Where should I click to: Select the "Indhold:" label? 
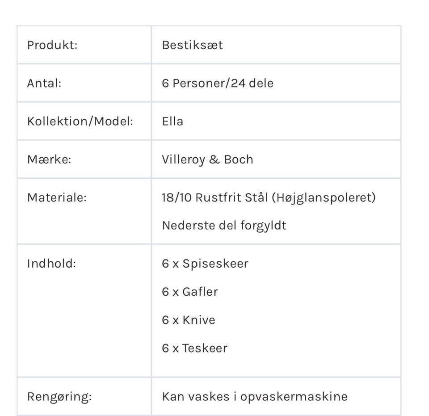51,263
